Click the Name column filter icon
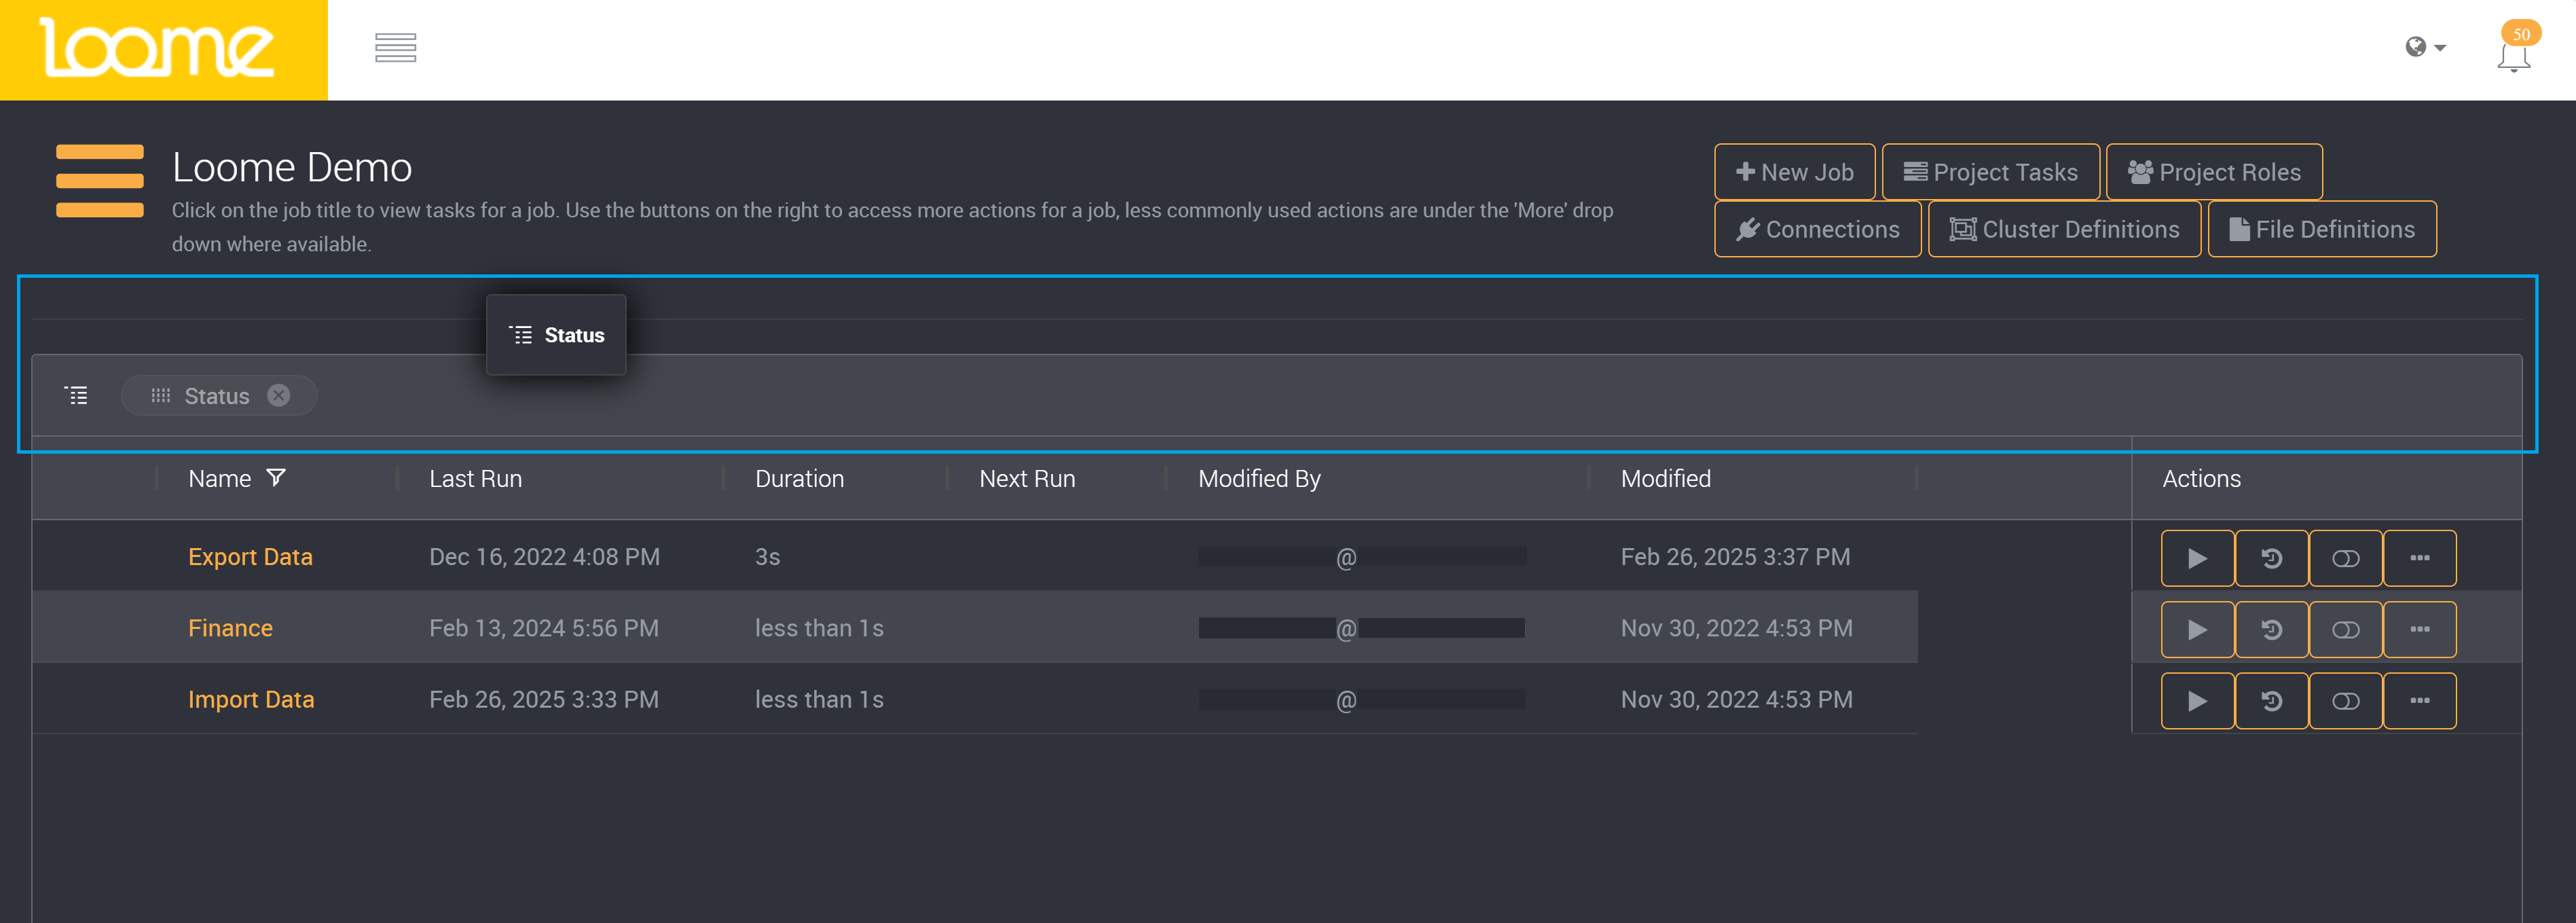This screenshot has width=2576, height=923. pos(276,478)
